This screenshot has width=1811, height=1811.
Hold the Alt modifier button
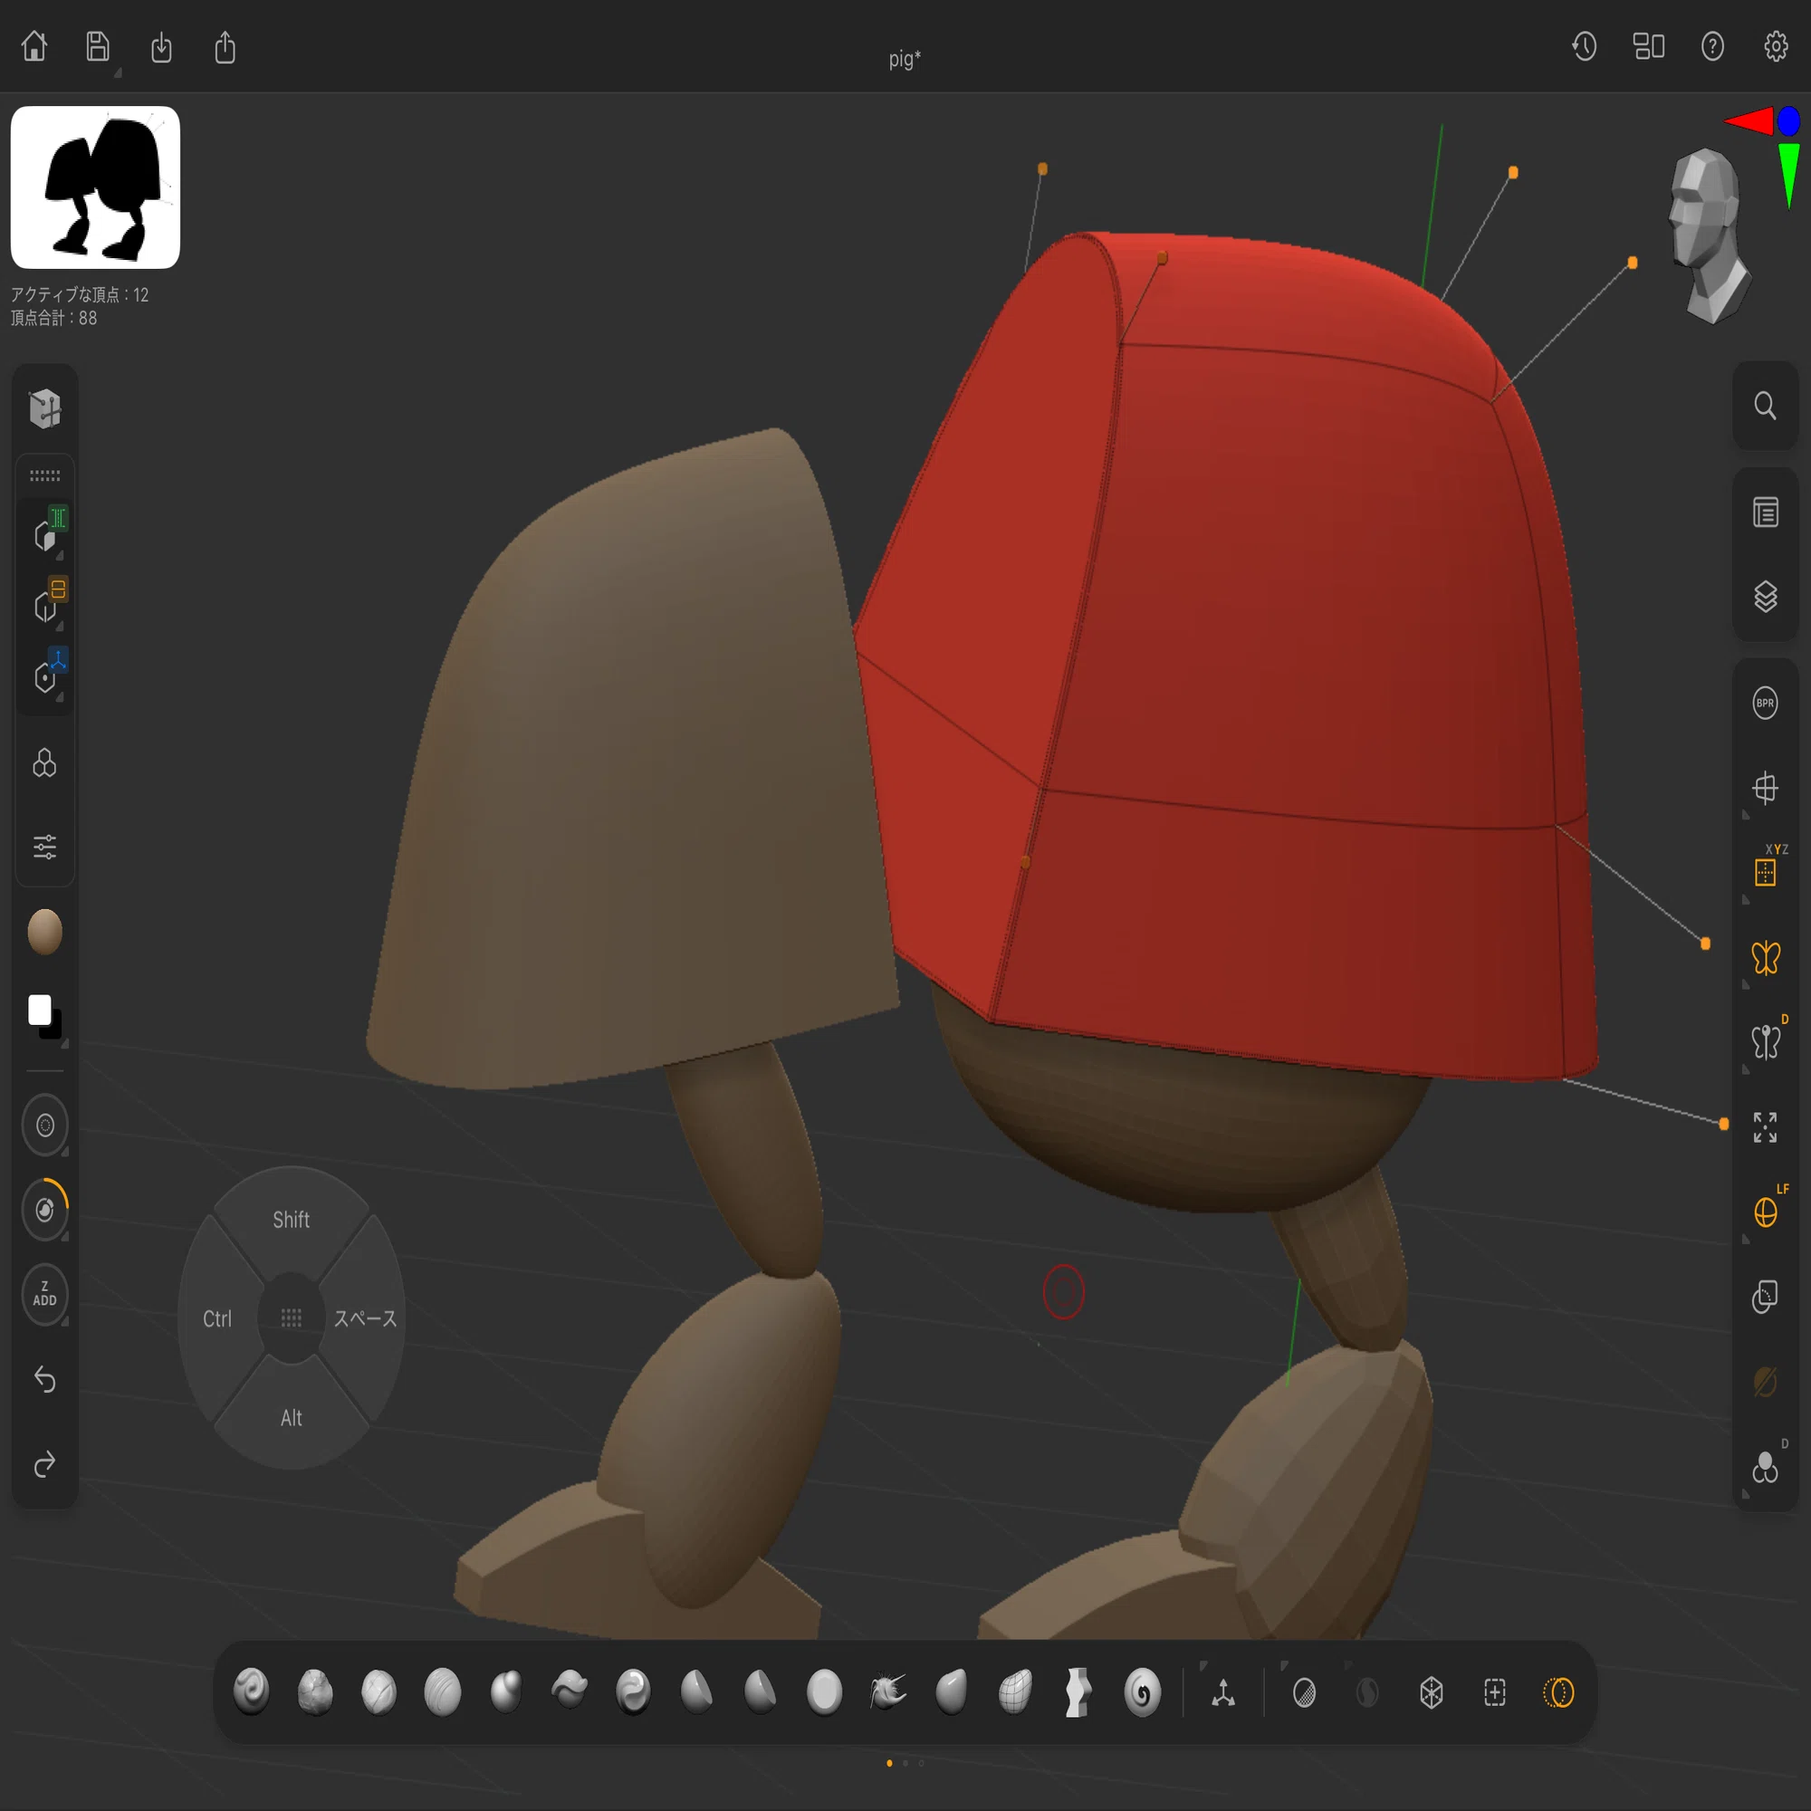coord(292,1417)
